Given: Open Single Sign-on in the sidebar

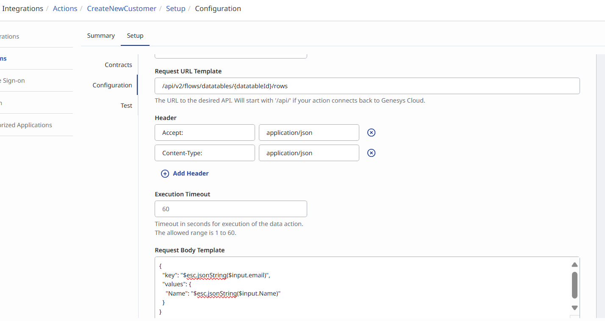Looking at the screenshot, I should coord(14,81).
